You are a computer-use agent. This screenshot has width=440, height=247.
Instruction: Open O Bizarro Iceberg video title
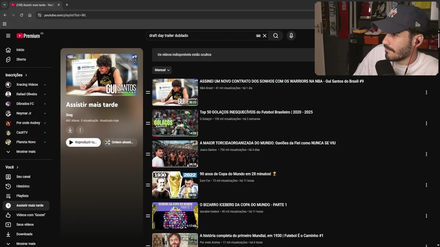(243, 205)
